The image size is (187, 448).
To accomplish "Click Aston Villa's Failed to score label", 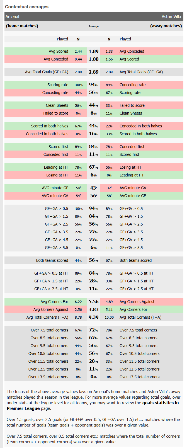I will point(132,105).
